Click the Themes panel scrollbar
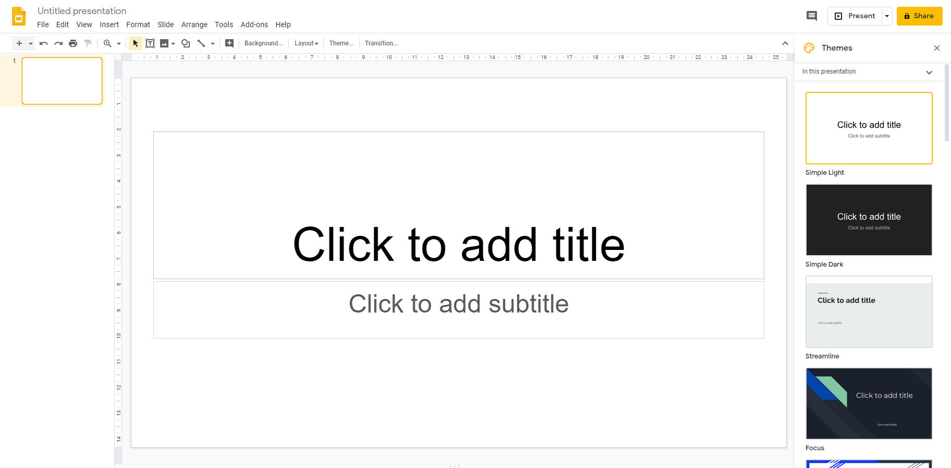This screenshot has width=951, height=468. coord(947,103)
